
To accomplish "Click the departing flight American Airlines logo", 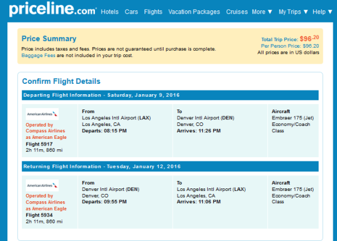I will tap(42, 114).
